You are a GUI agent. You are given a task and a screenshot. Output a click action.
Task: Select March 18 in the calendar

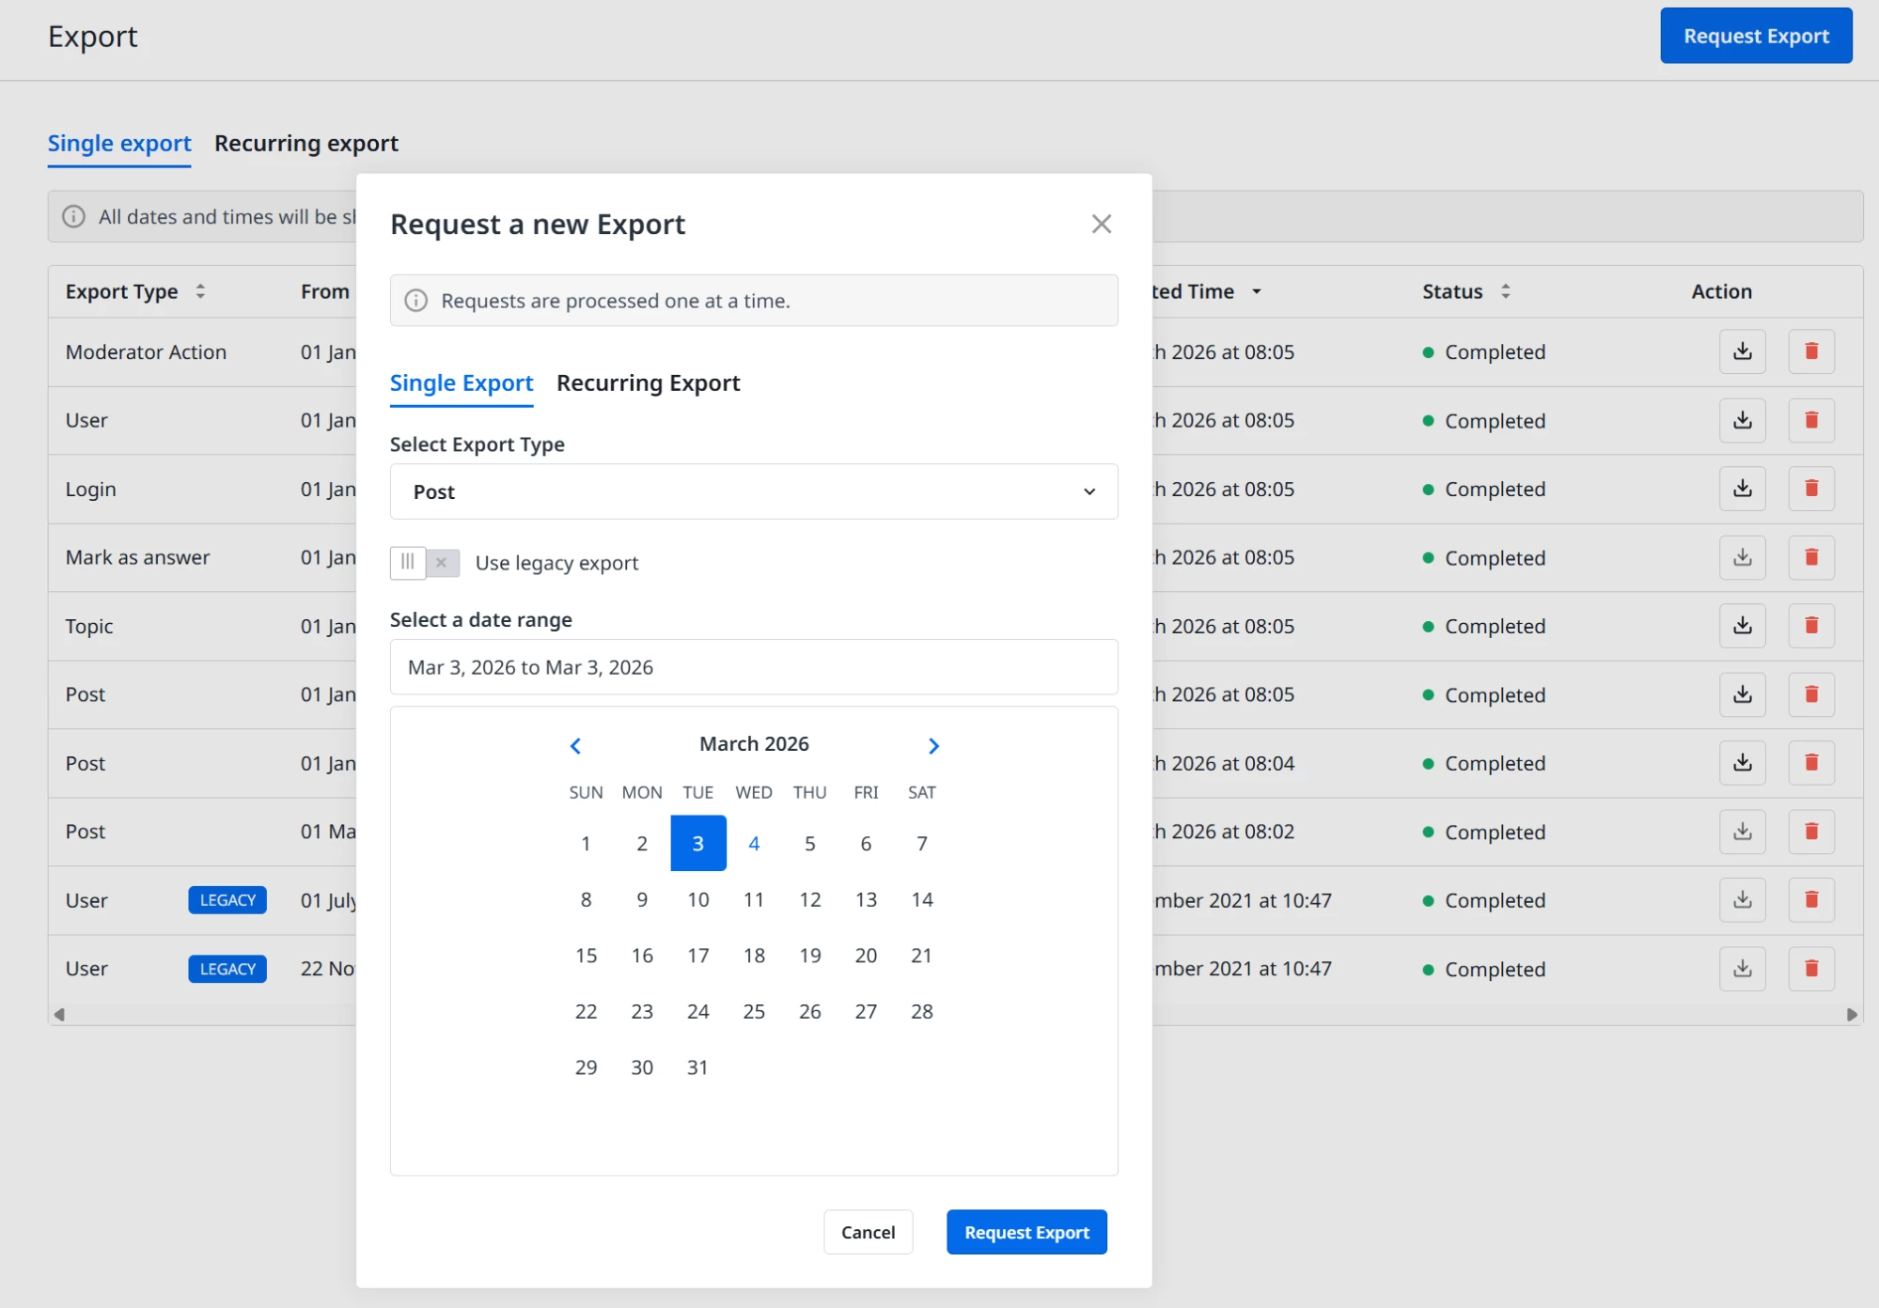(753, 956)
